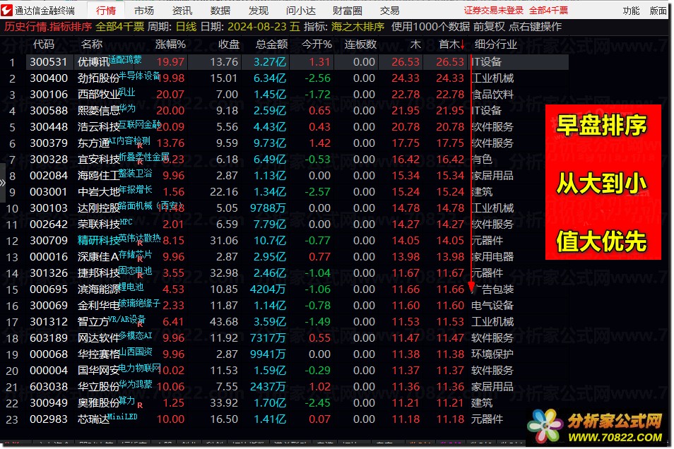Click the R marker on 奥雅股份 row
This screenshot has width=674, height=449.
pos(140,405)
